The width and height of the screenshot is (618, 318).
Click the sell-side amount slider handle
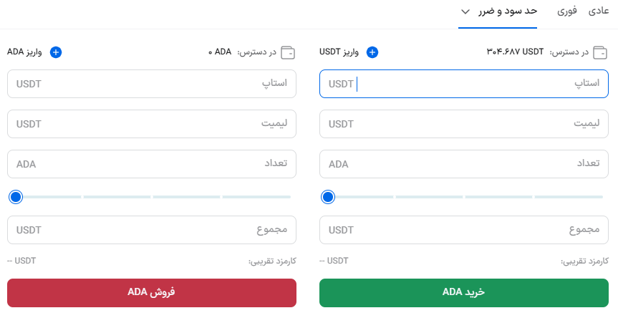pyautogui.click(x=16, y=196)
